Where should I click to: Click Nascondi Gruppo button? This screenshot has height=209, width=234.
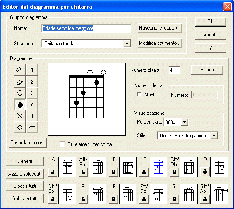160,28
